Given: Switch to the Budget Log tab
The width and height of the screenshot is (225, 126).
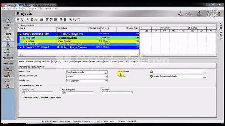Looking at the screenshot, I should pos(56,61).
